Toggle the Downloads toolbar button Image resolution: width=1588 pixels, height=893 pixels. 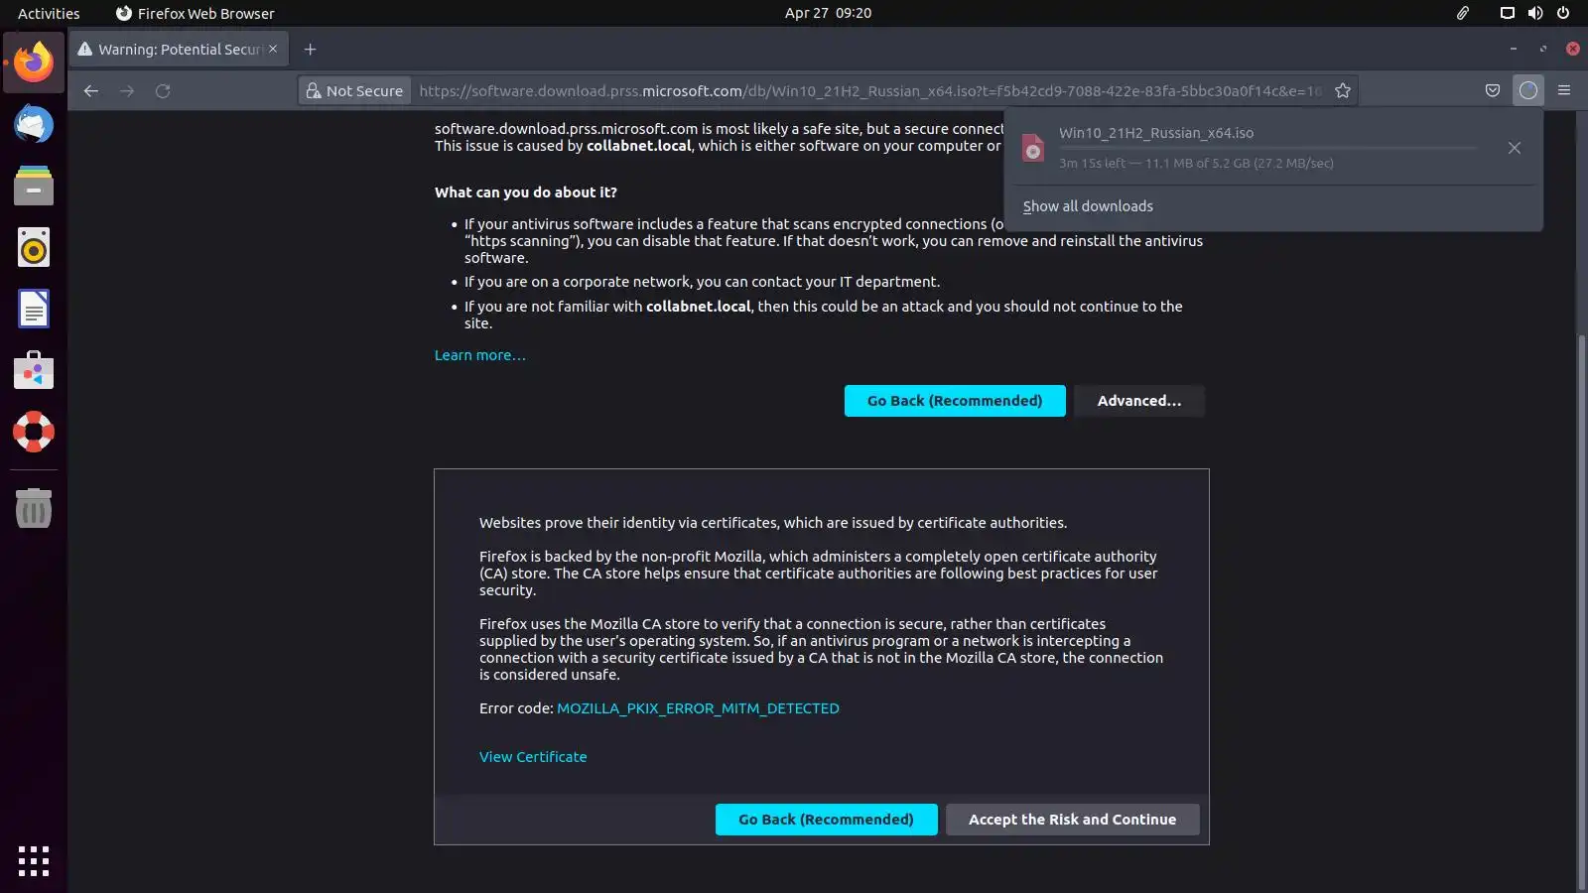coord(1528,90)
